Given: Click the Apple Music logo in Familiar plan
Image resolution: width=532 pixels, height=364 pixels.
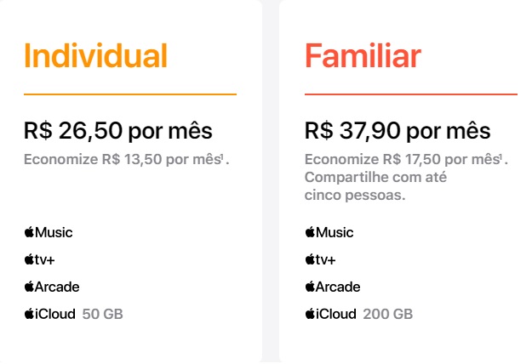Looking at the screenshot, I should [329, 232].
